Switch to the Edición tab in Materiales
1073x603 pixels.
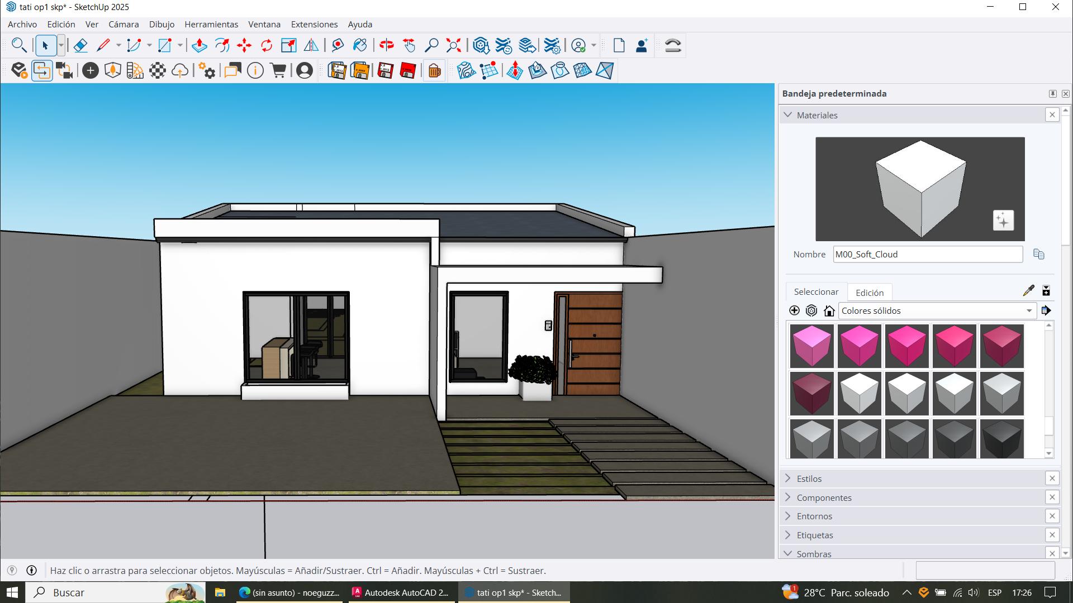(x=870, y=293)
